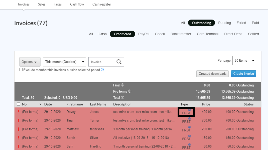Expand the This month (October) period dropdown
The width and height of the screenshot is (268, 150).
(64, 62)
